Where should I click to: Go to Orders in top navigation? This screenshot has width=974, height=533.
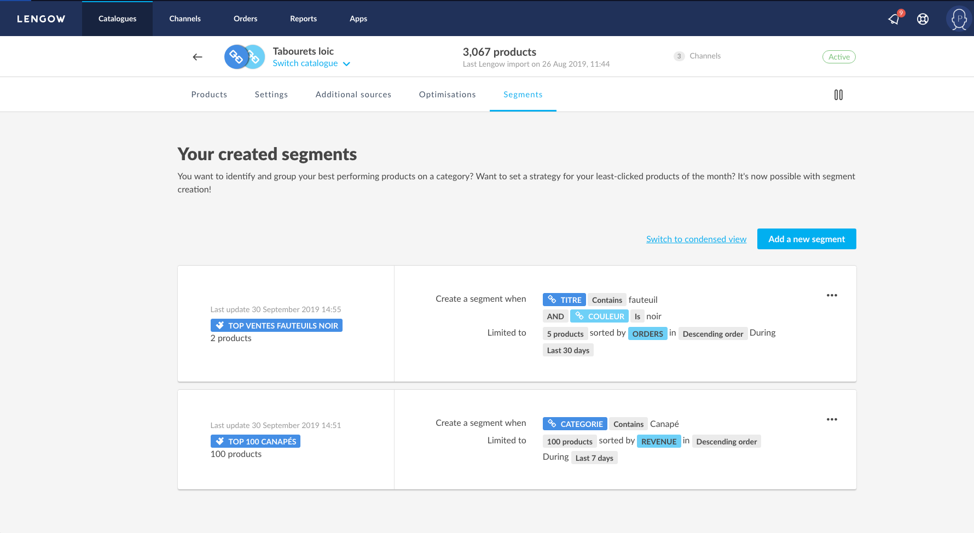click(245, 19)
